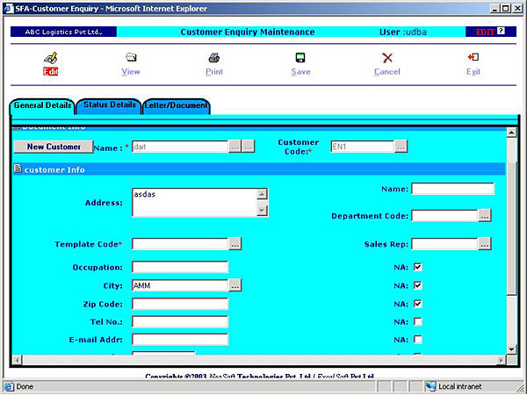Open help question mark next to EDIT
This screenshot has width=527, height=395.
501,32
